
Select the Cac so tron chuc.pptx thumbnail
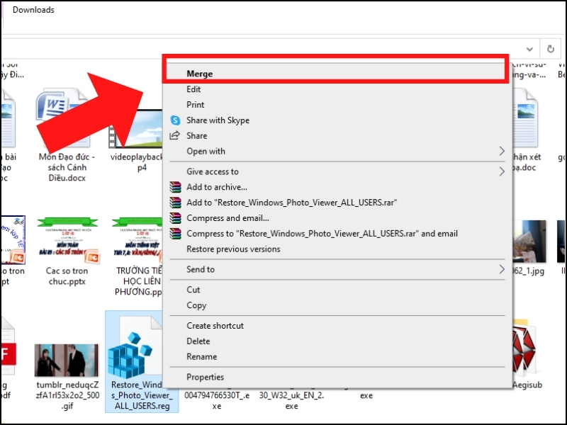pyautogui.click(x=67, y=240)
